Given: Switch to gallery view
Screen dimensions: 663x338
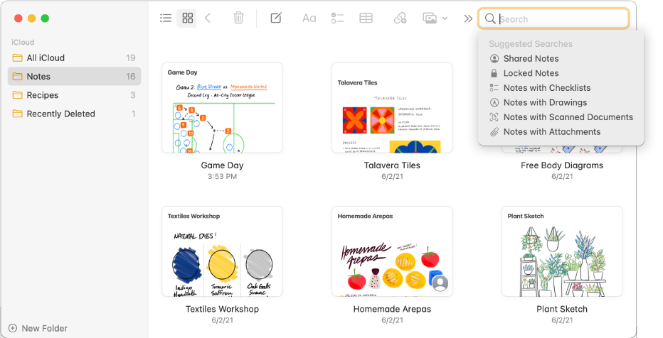Looking at the screenshot, I should click(187, 18).
